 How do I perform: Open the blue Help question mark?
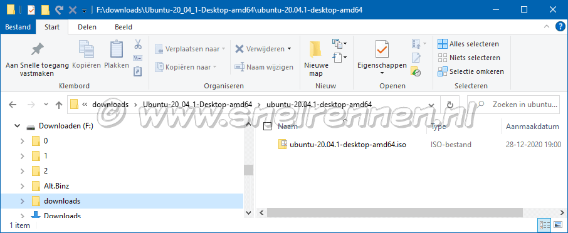pyautogui.click(x=560, y=27)
